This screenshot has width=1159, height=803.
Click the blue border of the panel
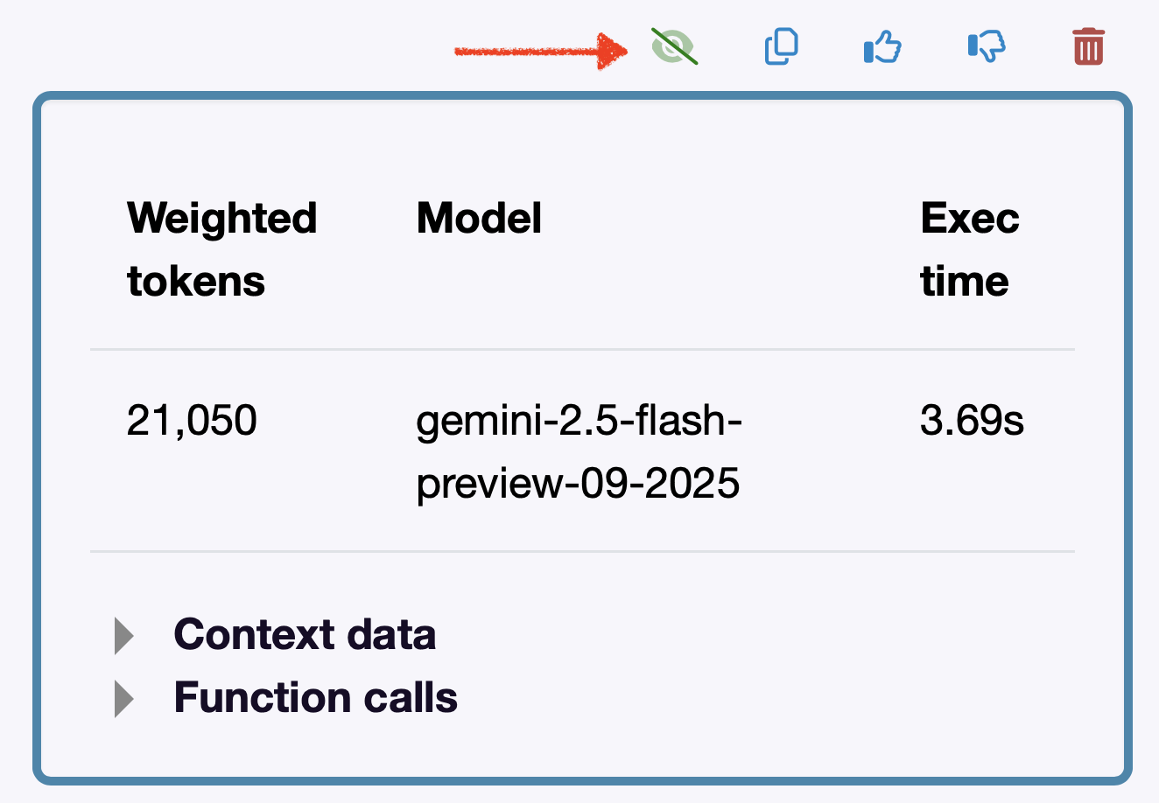click(x=37, y=437)
